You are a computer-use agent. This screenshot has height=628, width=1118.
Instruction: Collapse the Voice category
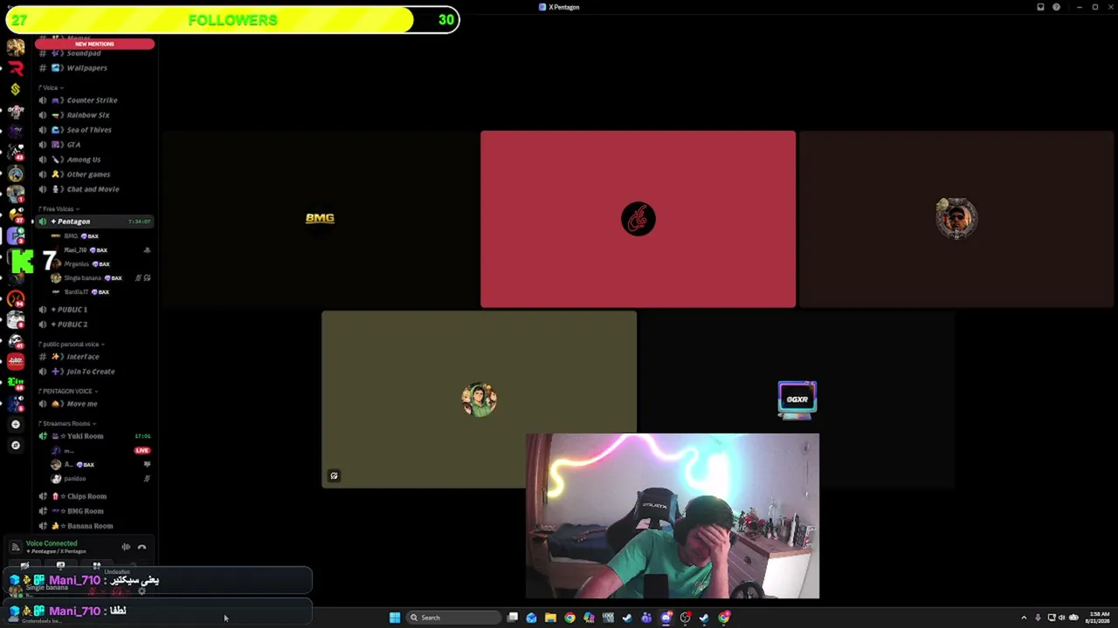[x=50, y=87]
